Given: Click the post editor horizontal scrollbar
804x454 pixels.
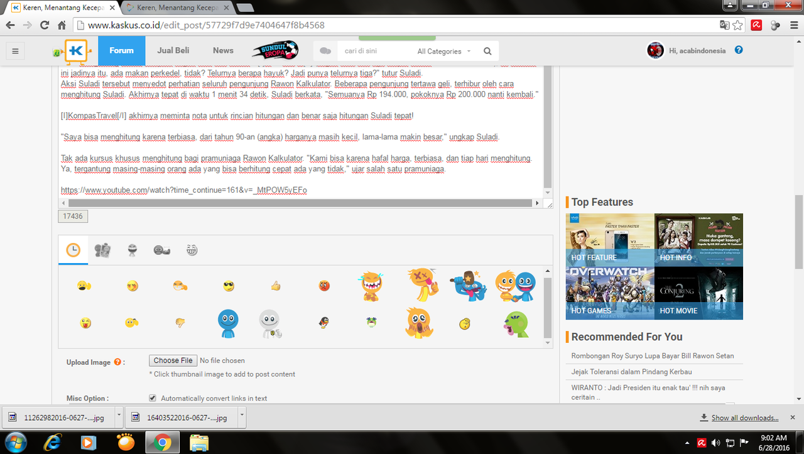Looking at the screenshot, I should [300, 203].
